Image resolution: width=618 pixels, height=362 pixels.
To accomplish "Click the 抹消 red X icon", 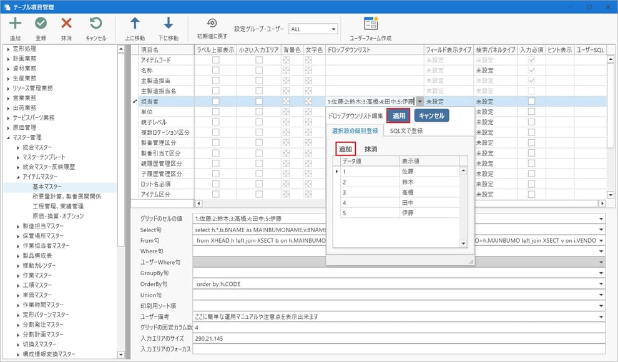I will pos(66,24).
